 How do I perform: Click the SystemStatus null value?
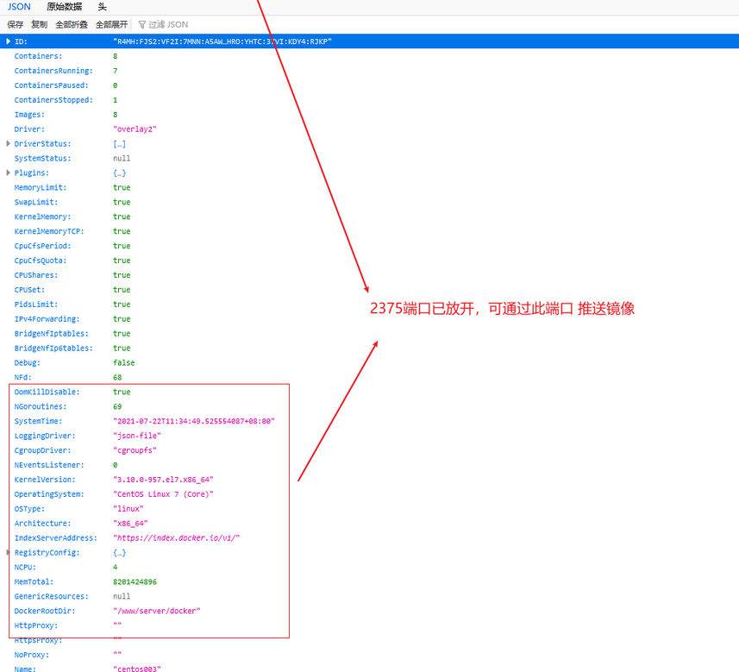click(122, 159)
